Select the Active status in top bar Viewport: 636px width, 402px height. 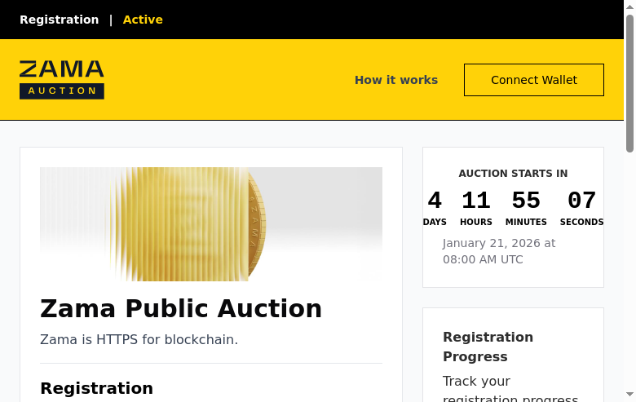pyautogui.click(x=143, y=20)
